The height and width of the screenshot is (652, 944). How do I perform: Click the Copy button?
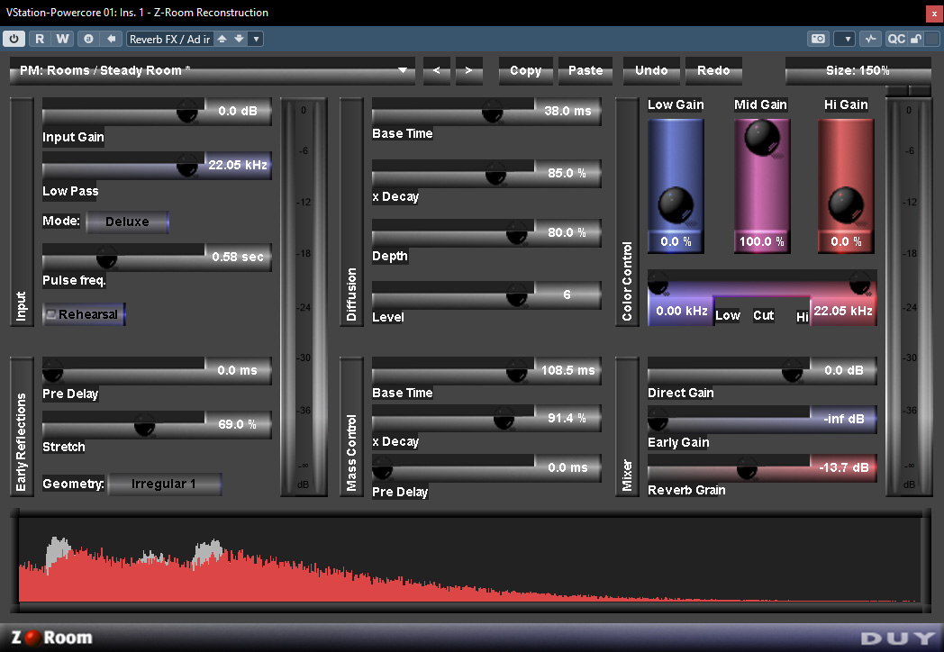pyautogui.click(x=525, y=70)
